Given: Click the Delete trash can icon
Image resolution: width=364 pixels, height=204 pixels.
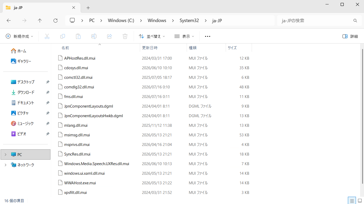Looking at the screenshot, I should [125, 36].
